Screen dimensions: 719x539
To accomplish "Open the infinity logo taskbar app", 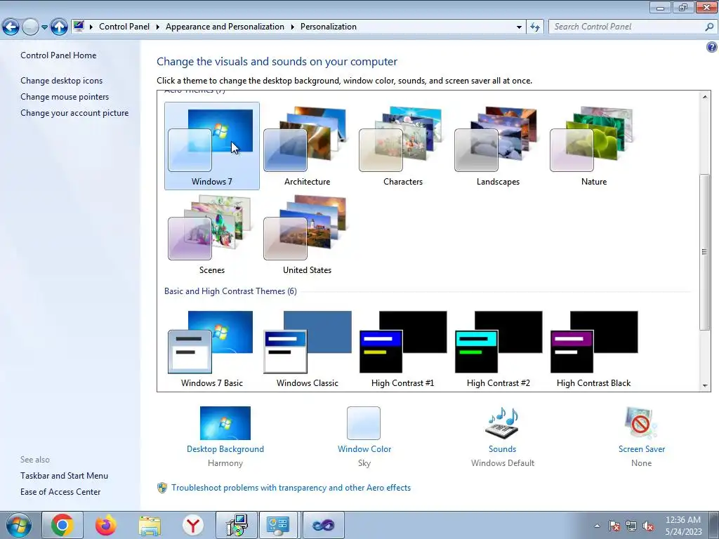I will click(323, 525).
